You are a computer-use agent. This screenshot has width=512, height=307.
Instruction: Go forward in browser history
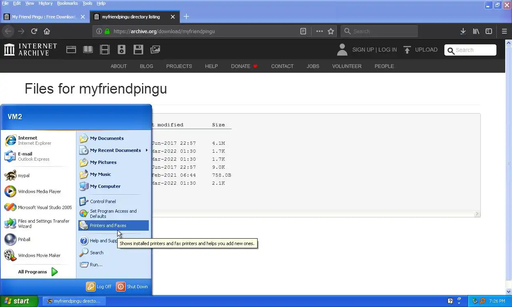coord(21,31)
